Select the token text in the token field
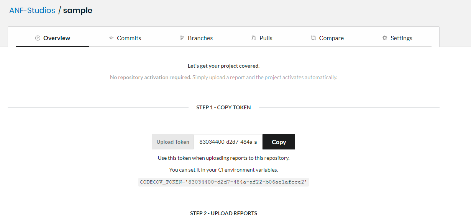 click(x=228, y=141)
